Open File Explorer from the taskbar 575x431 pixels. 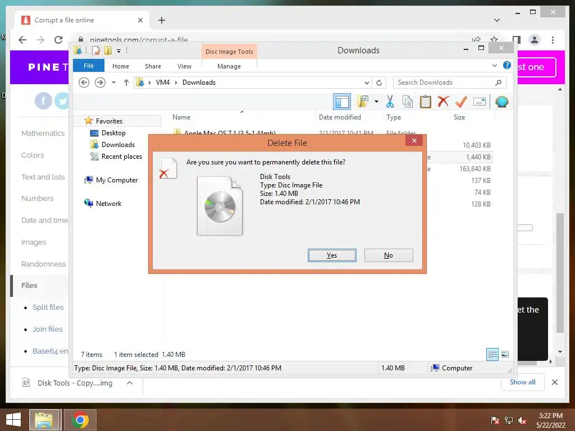click(44, 420)
